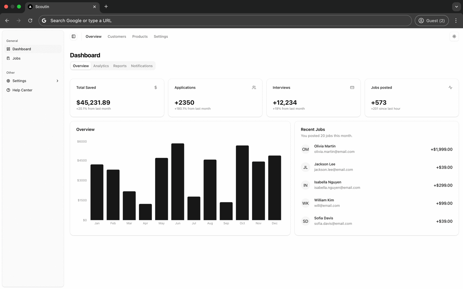Click the +12,234 interviews value
The image size is (463, 289).
tap(285, 103)
